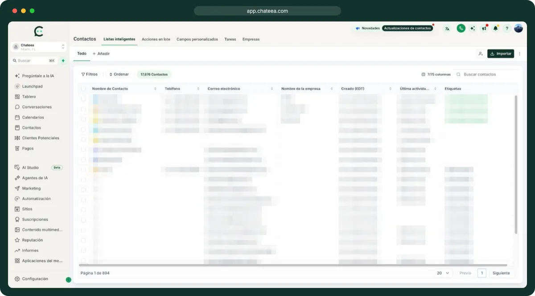
Task: Open Pagos in sidebar
Action: click(24, 148)
